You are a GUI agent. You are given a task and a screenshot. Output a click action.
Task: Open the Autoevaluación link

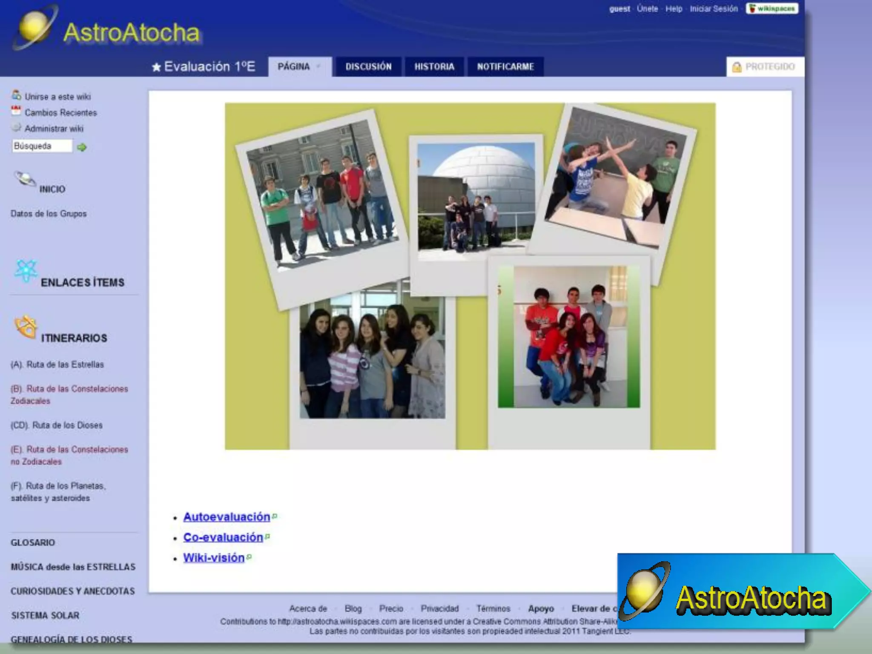227,517
